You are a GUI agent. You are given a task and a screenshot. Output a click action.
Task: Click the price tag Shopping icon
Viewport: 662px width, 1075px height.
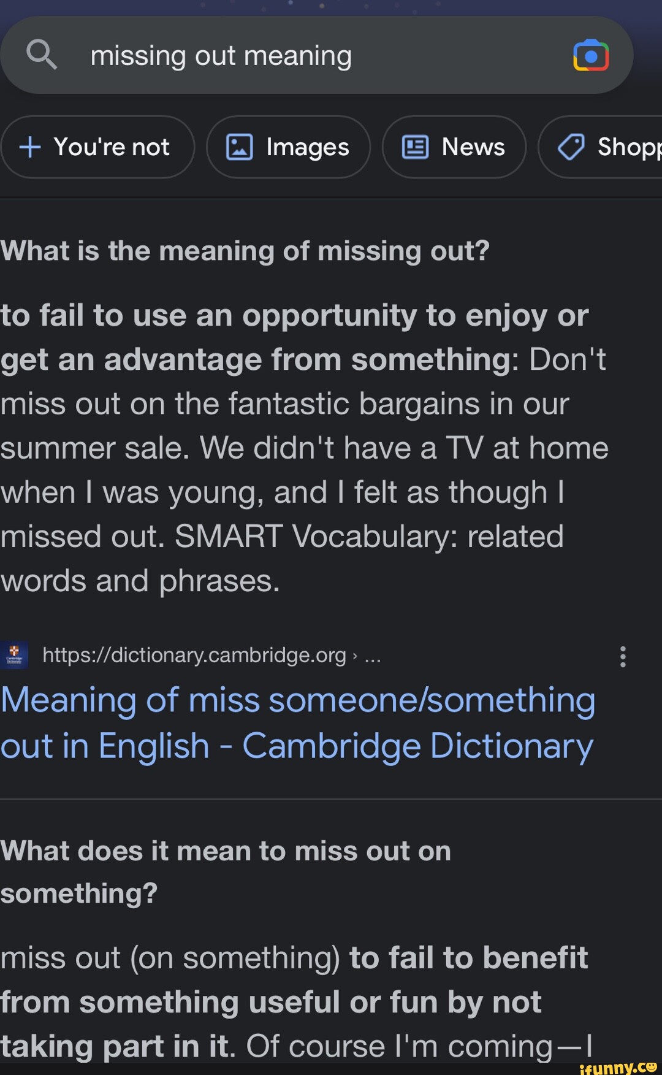click(571, 147)
